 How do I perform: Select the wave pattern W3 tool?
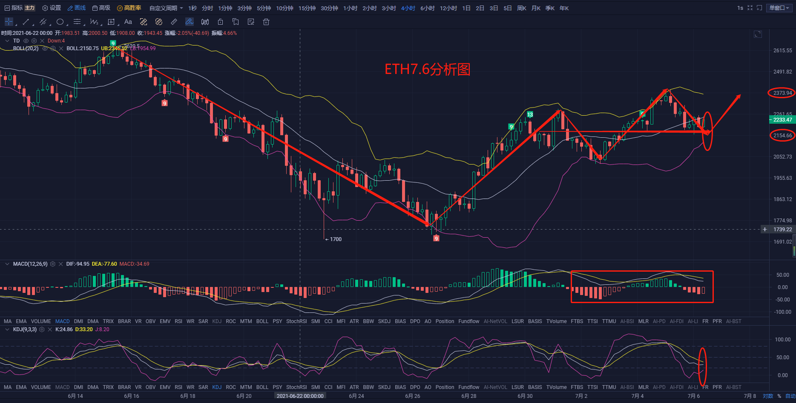94,22
